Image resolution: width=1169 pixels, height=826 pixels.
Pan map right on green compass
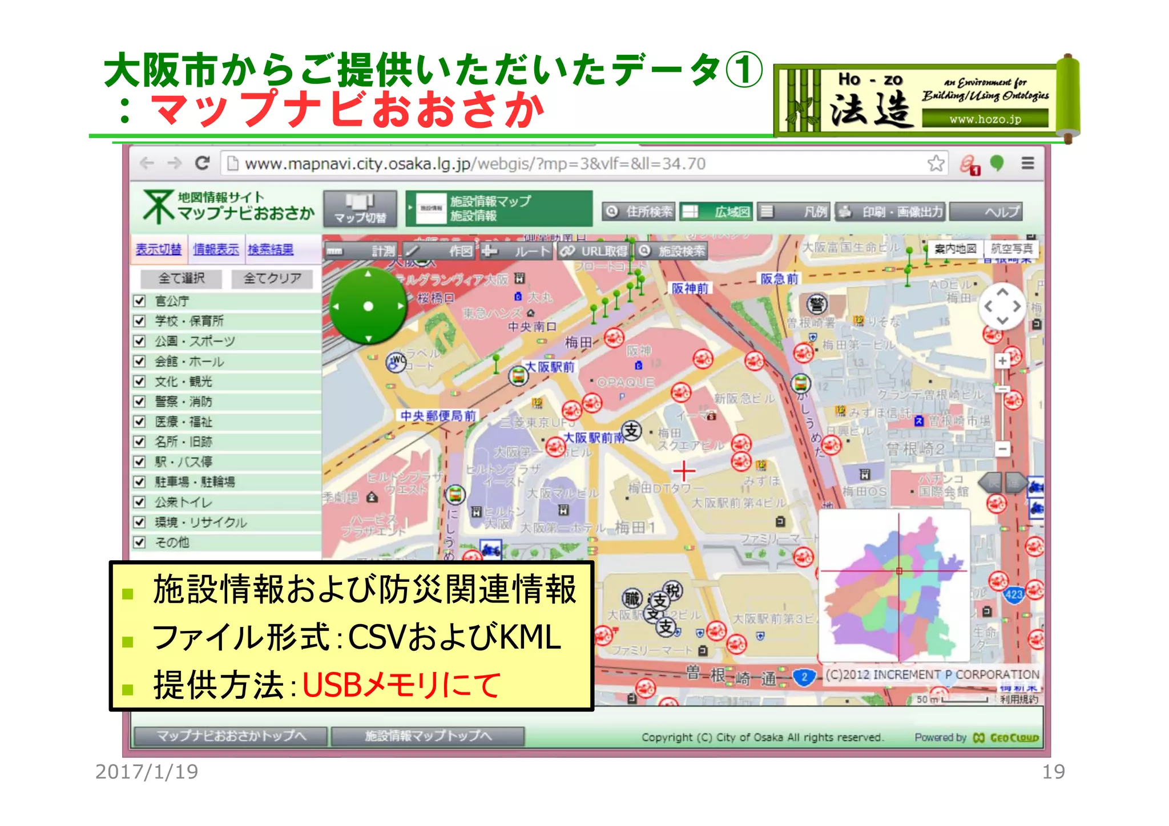pyautogui.click(x=401, y=306)
